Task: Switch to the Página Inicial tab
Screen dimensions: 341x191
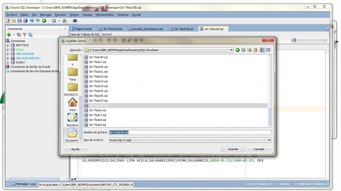Action: 83,29
